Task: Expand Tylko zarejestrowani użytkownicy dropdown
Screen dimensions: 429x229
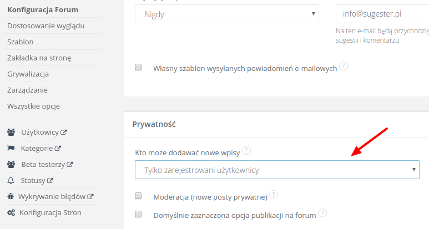Action: pos(277,170)
